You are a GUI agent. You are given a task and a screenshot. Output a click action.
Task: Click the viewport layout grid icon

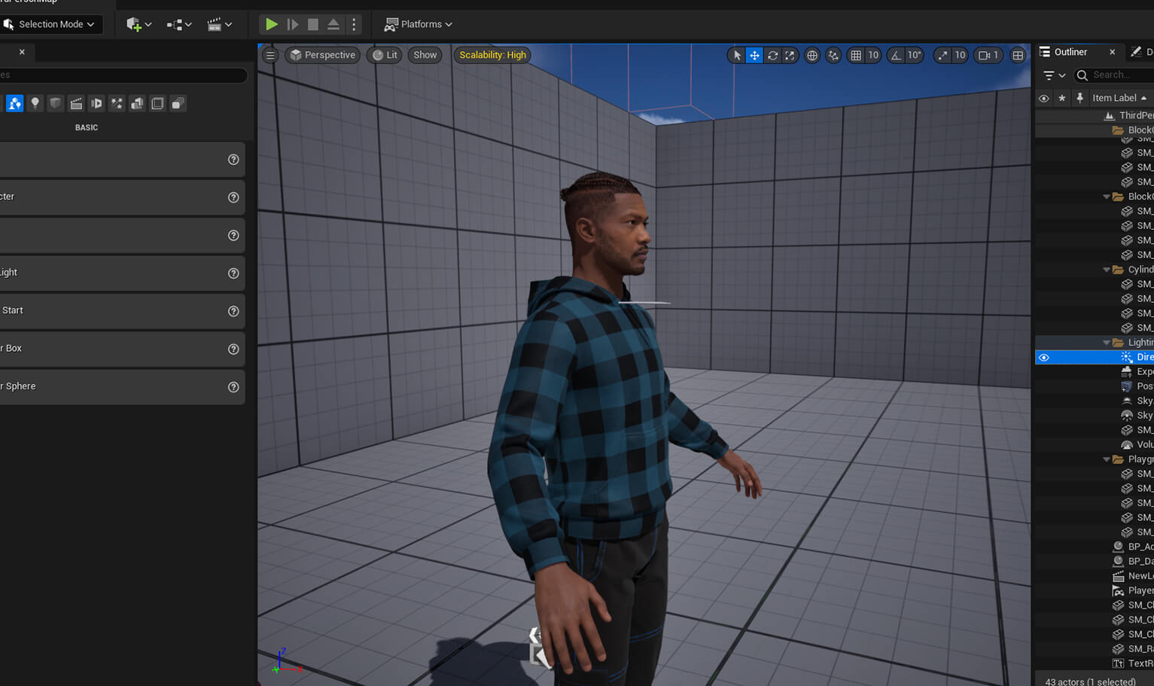[1018, 55]
